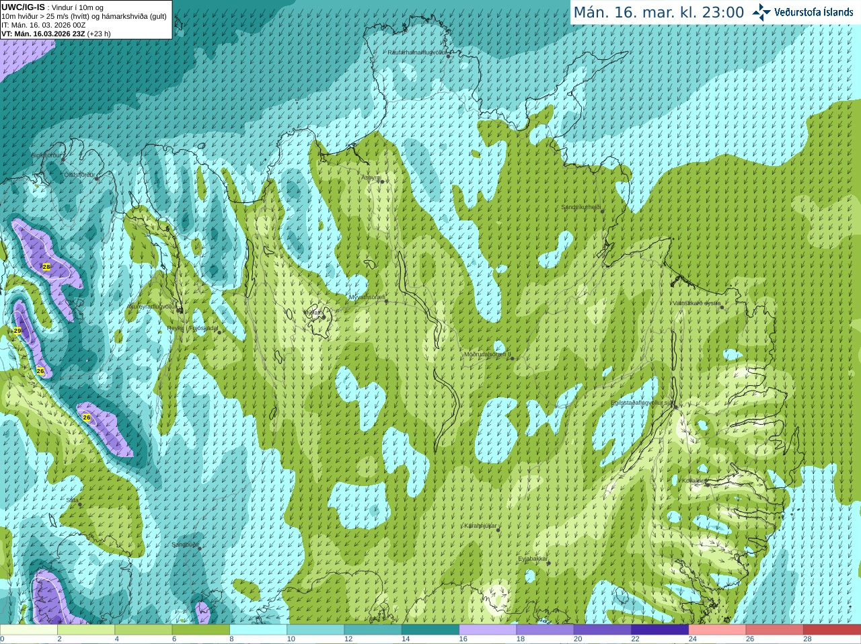Viewport: 861px width, 644px height.
Task: Click the '10m hviður > 25 m/s' description line
Action: [84, 16]
